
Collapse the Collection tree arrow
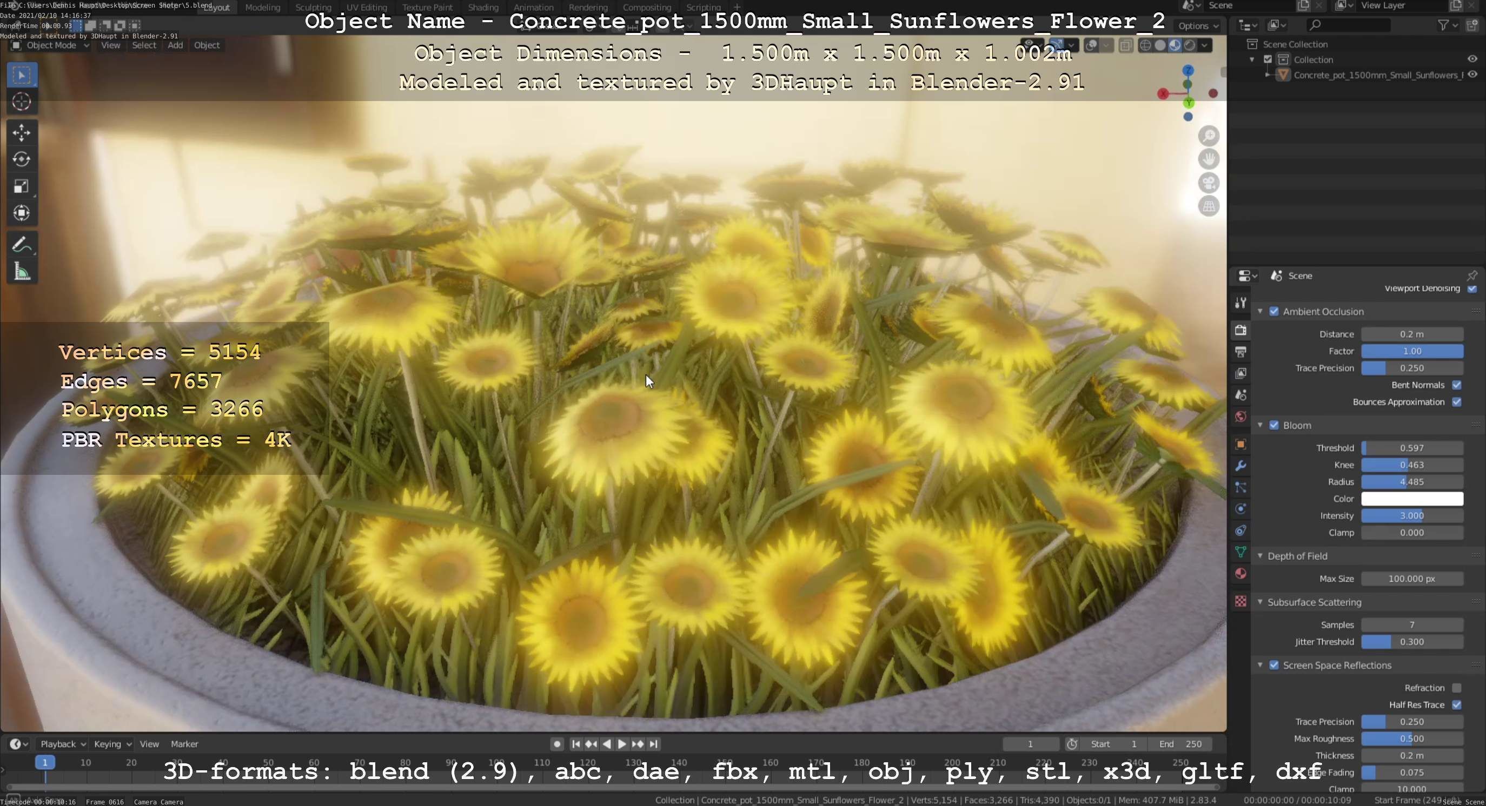[x=1252, y=59]
